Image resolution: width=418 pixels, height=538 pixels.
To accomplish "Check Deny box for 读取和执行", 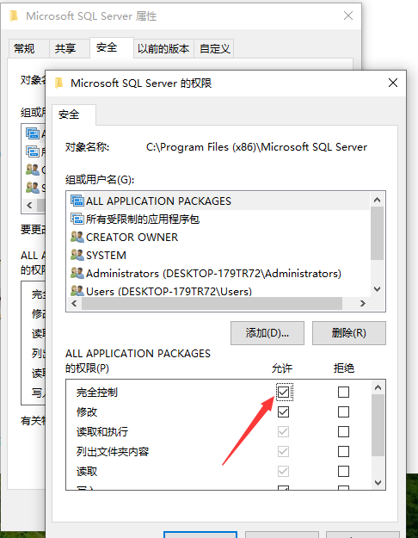I will (343, 431).
